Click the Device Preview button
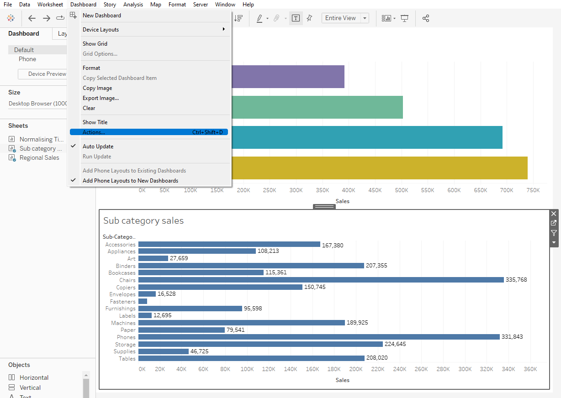This screenshot has height=398, width=561. tap(43, 74)
